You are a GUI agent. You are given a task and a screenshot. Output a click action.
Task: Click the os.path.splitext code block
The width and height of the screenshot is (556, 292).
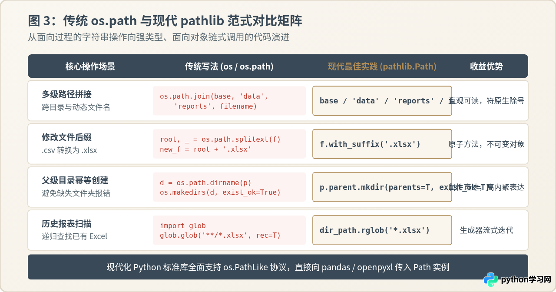(x=229, y=144)
